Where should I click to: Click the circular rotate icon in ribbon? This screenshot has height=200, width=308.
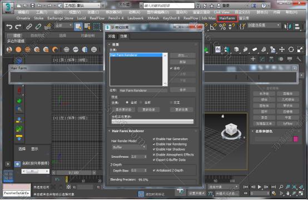(x=291, y=49)
